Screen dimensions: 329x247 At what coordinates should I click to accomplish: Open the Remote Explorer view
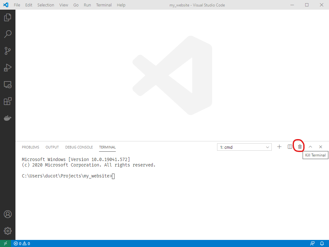(7, 84)
